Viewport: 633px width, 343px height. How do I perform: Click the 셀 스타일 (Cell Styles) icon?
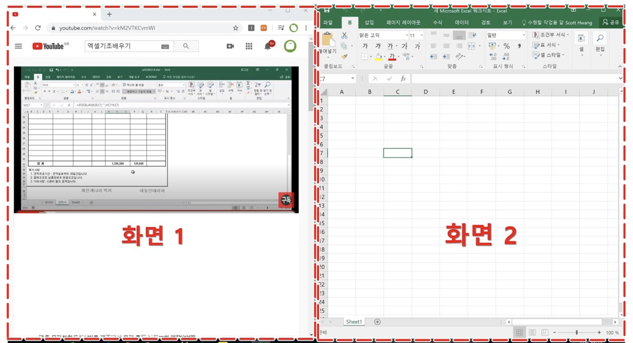547,54
